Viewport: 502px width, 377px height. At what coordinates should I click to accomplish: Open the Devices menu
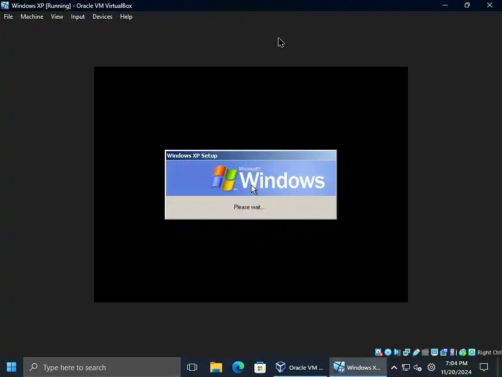(102, 17)
